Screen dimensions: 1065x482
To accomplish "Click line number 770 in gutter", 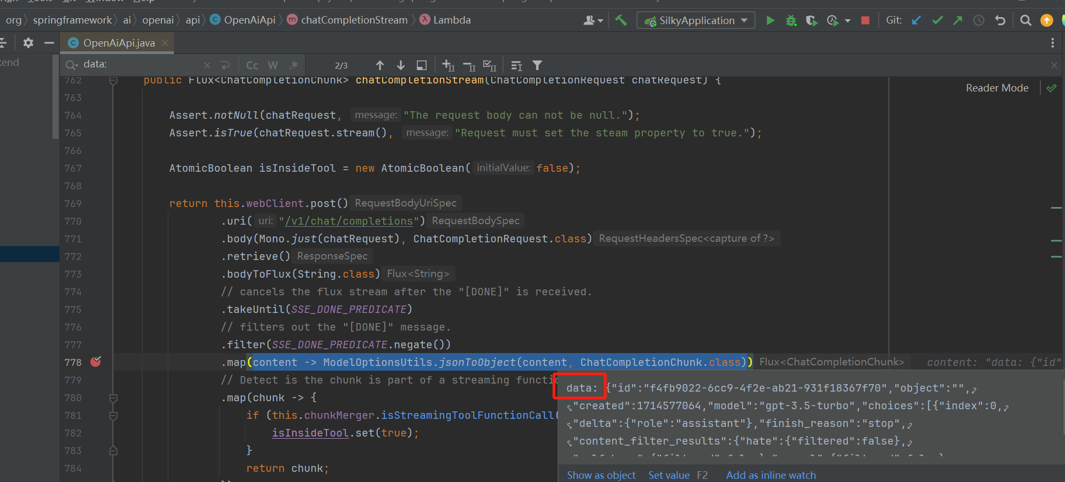I will [x=73, y=221].
